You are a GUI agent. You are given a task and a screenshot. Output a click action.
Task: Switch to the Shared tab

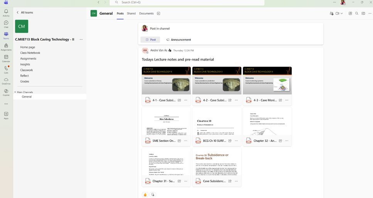tap(131, 14)
